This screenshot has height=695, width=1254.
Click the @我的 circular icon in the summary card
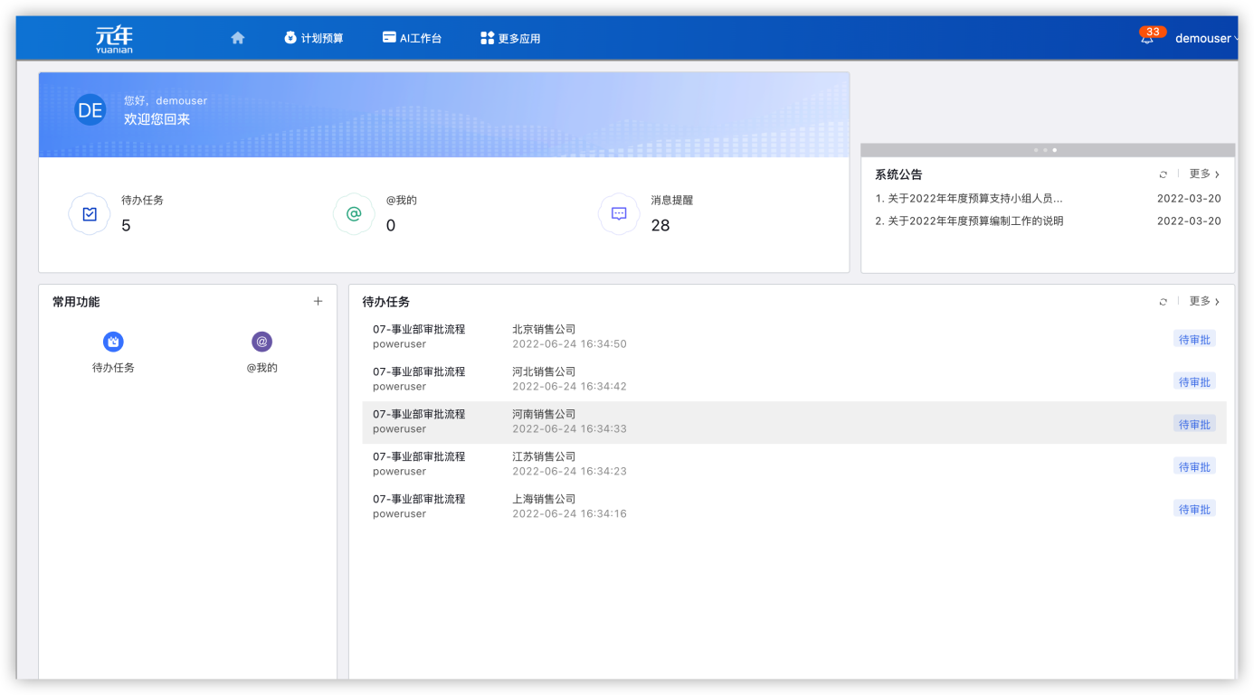[x=354, y=214]
